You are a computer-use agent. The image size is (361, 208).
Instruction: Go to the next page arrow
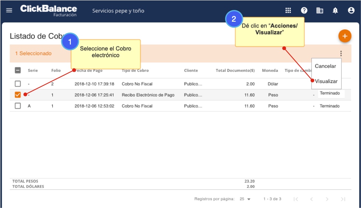[327, 199]
